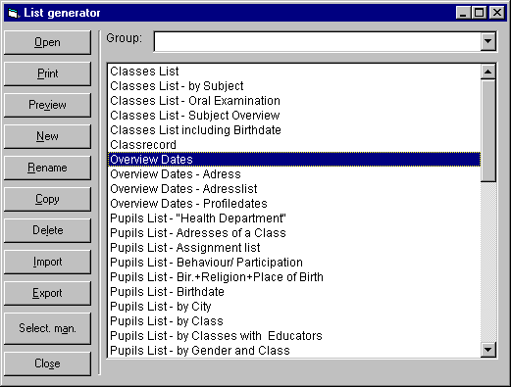Minimize the List generator window
Image resolution: width=511 pixels, height=387 pixels.
463,13
